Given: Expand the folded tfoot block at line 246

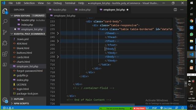Looking at the screenshot, I should coord(58,41).
